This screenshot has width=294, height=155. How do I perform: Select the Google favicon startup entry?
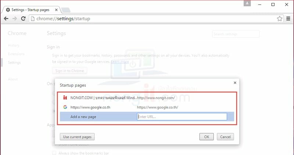point(65,107)
